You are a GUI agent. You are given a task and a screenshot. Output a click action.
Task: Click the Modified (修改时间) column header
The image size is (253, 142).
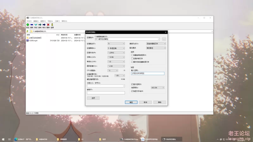64,35
